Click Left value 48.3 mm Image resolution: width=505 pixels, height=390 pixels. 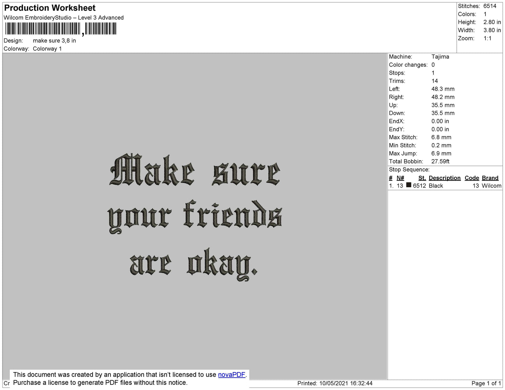click(x=443, y=89)
